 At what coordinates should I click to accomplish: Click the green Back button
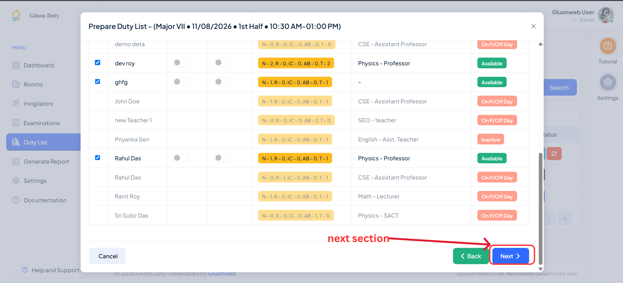(x=471, y=256)
